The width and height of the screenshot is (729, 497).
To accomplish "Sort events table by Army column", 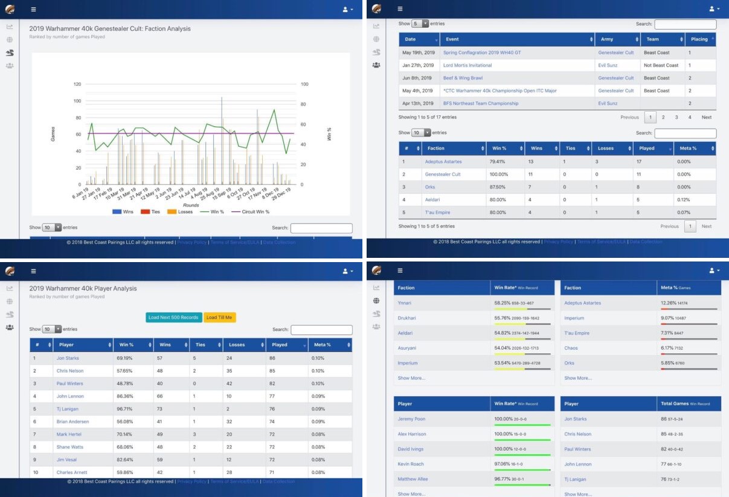I will pyautogui.click(x=617, y=39).
